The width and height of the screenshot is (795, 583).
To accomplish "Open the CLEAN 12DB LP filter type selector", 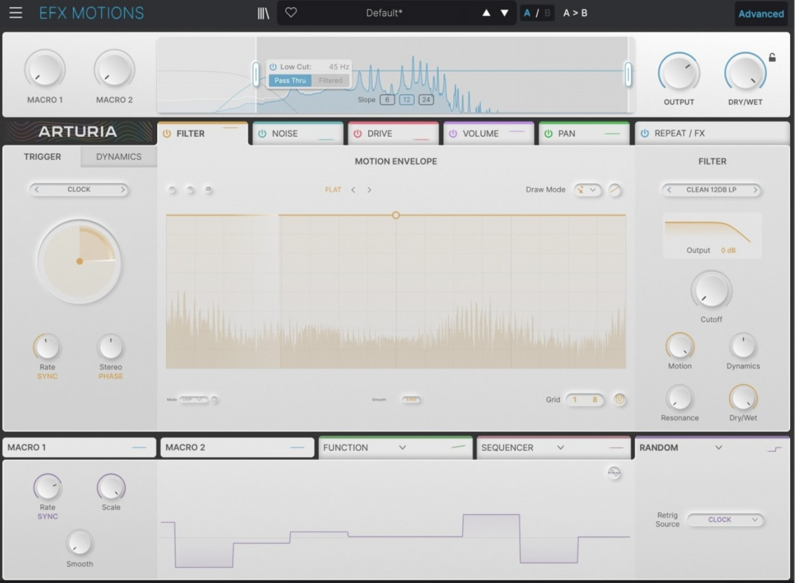I will pos(711,190).
